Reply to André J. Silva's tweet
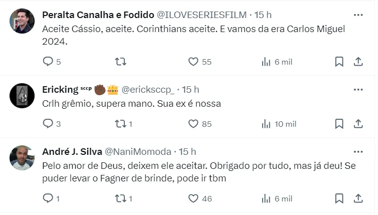Screen dimensions: 378x215 point(48,198)
